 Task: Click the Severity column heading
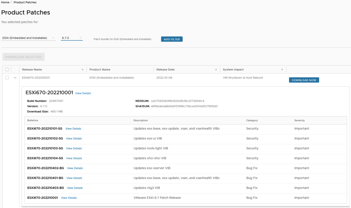(x=300, y=121)
